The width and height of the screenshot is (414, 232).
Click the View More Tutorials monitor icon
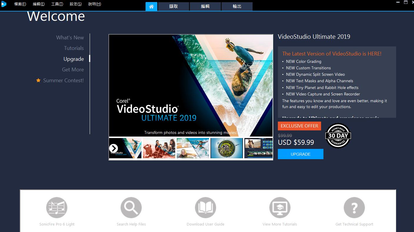280,208
